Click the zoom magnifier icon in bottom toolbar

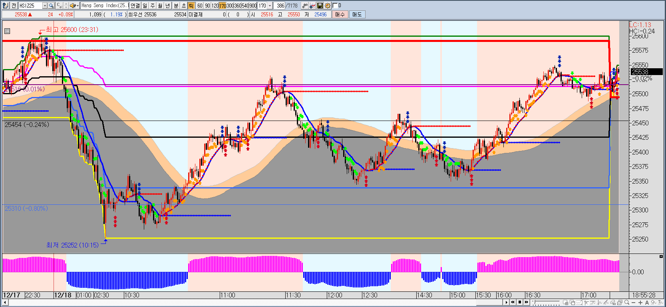626,303
